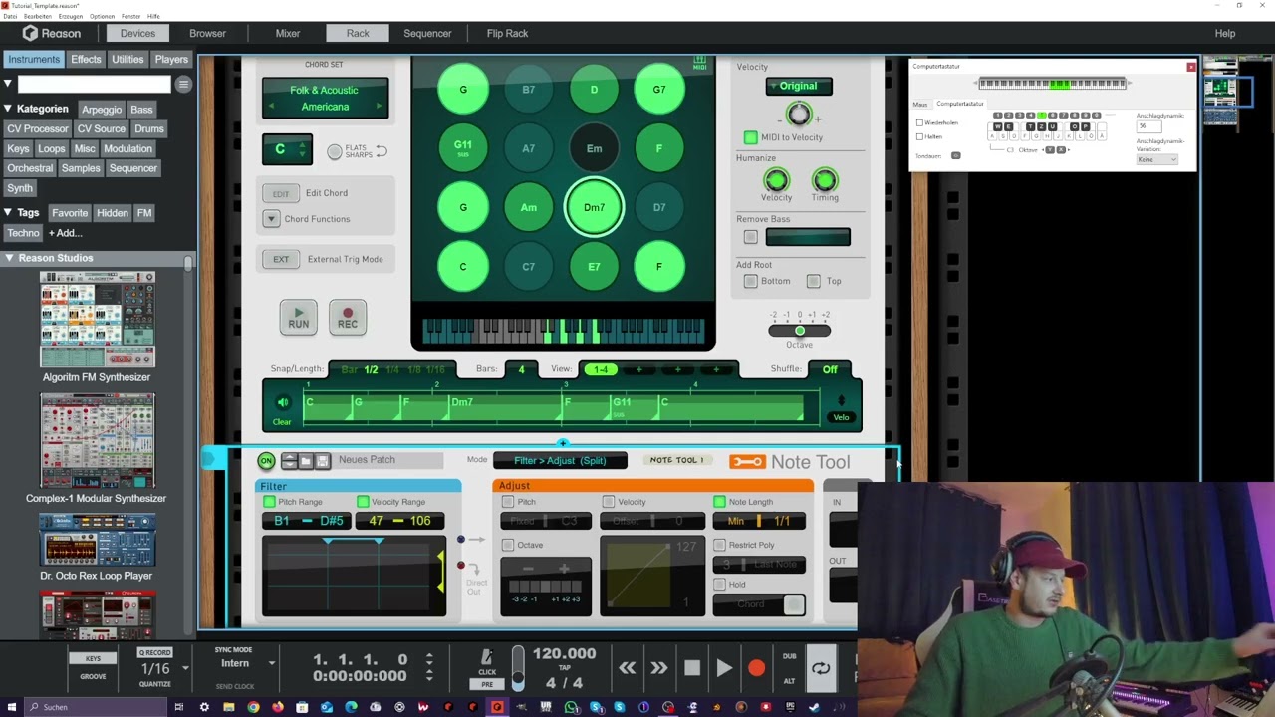Check Wiederholen in the Computertastatur window
The image size is (1275, 717).
click(919, 122)
